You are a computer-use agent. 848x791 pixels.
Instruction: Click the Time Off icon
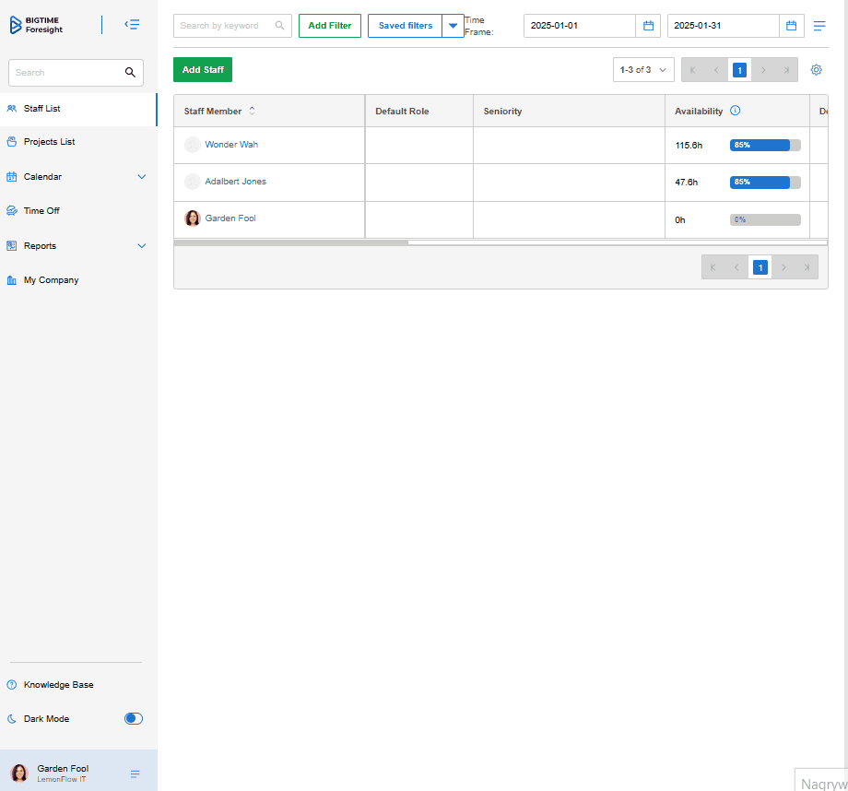pos(11,211)
